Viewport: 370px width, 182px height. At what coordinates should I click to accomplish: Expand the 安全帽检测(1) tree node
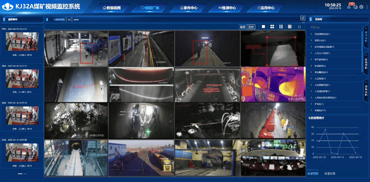pos(335,72)
